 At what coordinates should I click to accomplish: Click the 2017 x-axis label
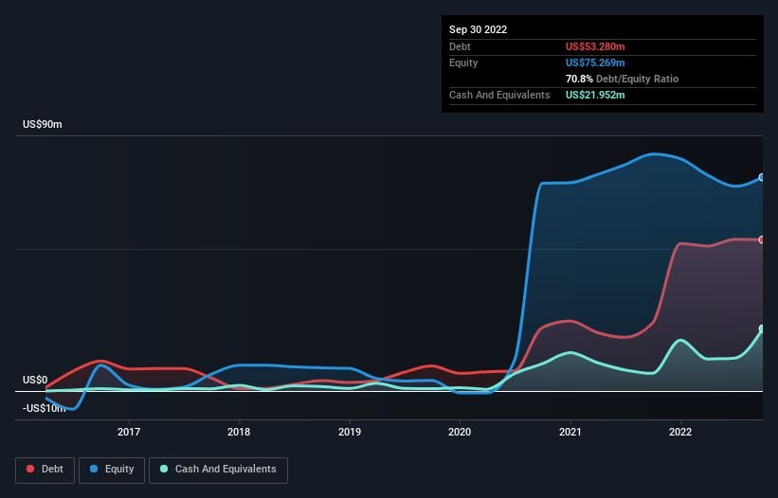click(129, 432)
